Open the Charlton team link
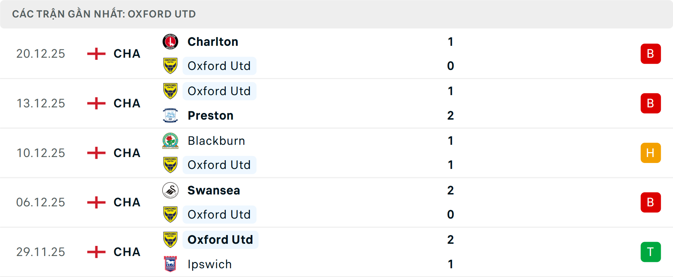Image resolution: width=673 pixels, height=277 pixels. tap(213, 42)
